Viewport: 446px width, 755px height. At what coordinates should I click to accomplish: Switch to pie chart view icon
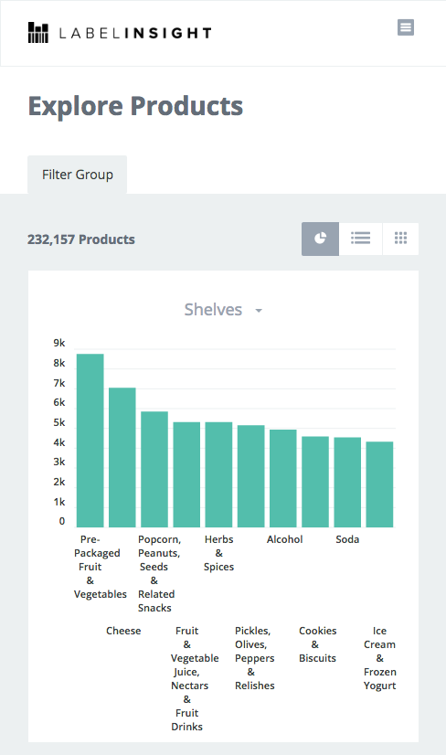pyautogui.click(x=320, y=239)
